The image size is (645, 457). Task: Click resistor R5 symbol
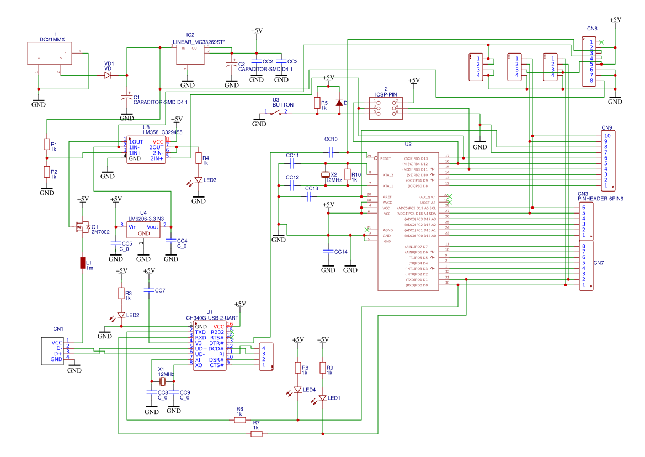[x=317, y=103]
